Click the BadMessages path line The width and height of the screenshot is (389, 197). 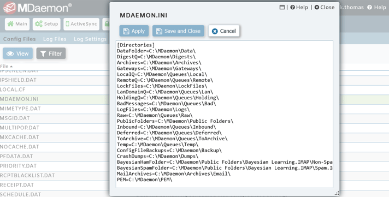point(166,104)
